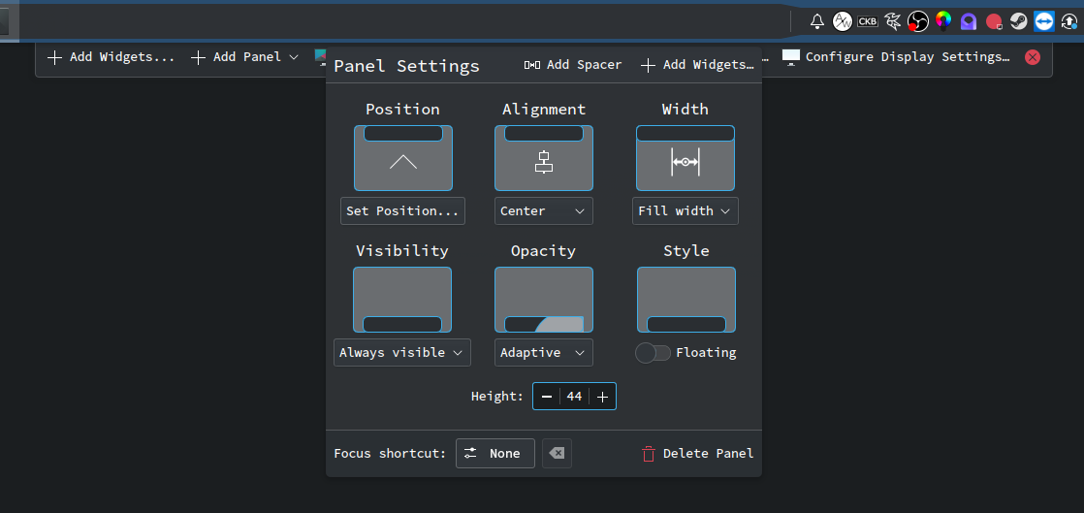The width and height of the screenshot is (1084, 513).
Task: Close edit mode with red X button
Action: [1033, 57]
